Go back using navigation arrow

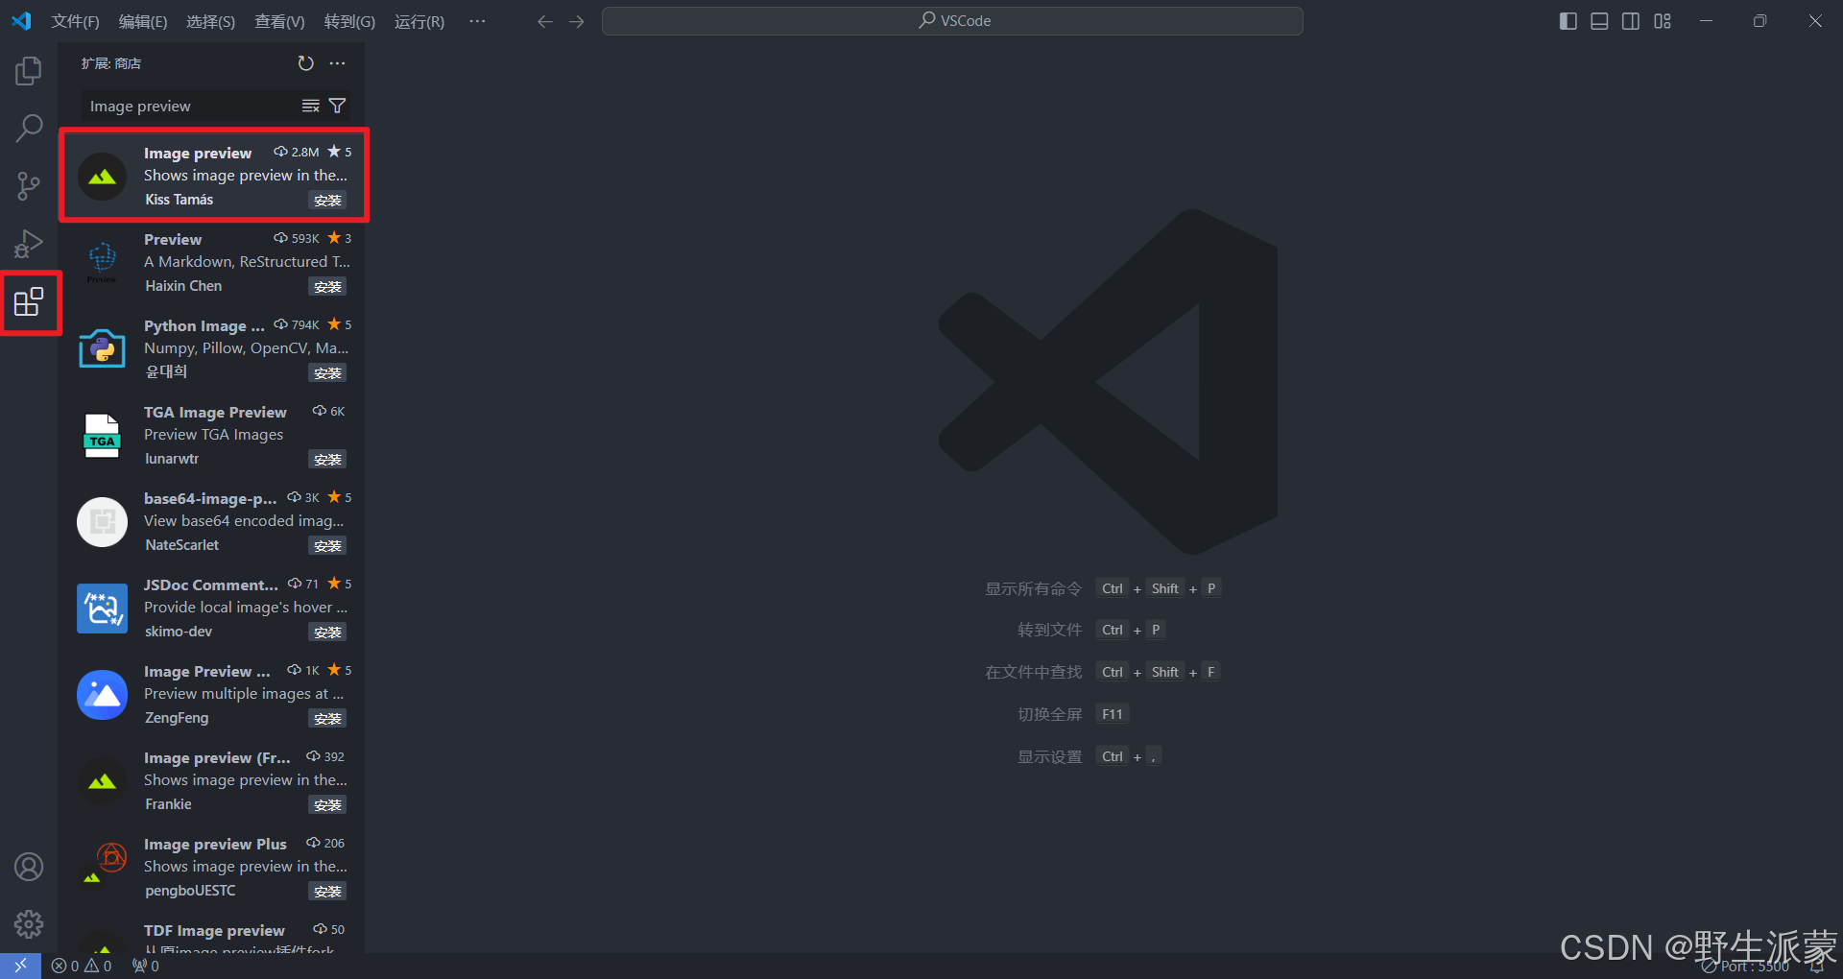point(545,21)
